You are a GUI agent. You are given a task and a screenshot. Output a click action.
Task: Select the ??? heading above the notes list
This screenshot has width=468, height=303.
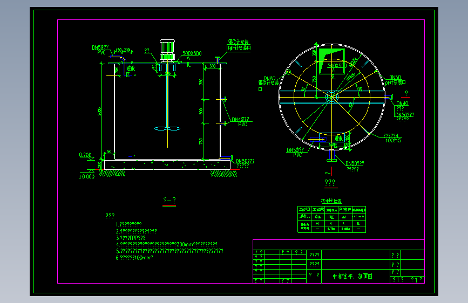click(x=110, y=216)
